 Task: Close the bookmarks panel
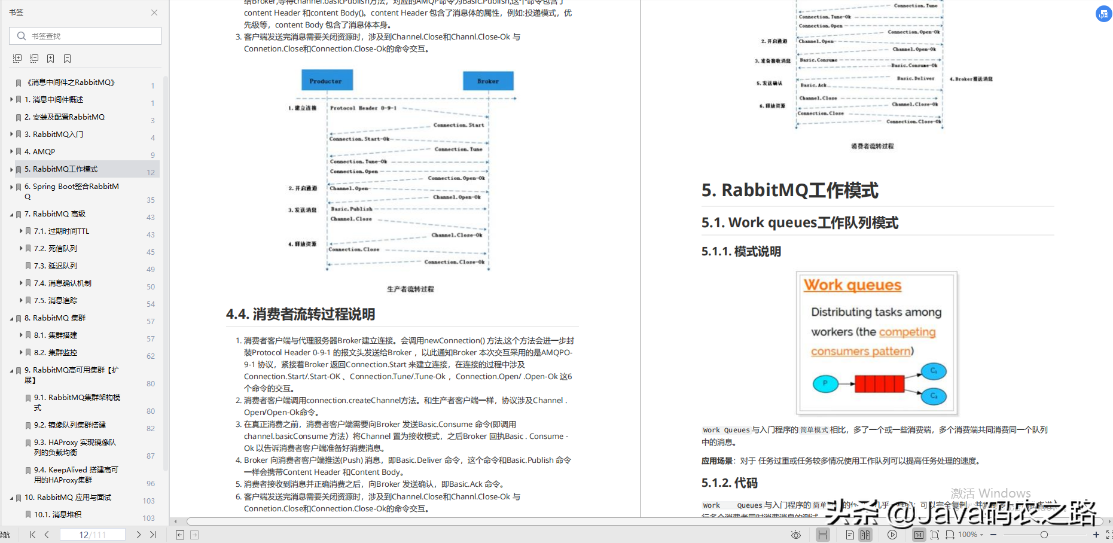click(154, 12)
